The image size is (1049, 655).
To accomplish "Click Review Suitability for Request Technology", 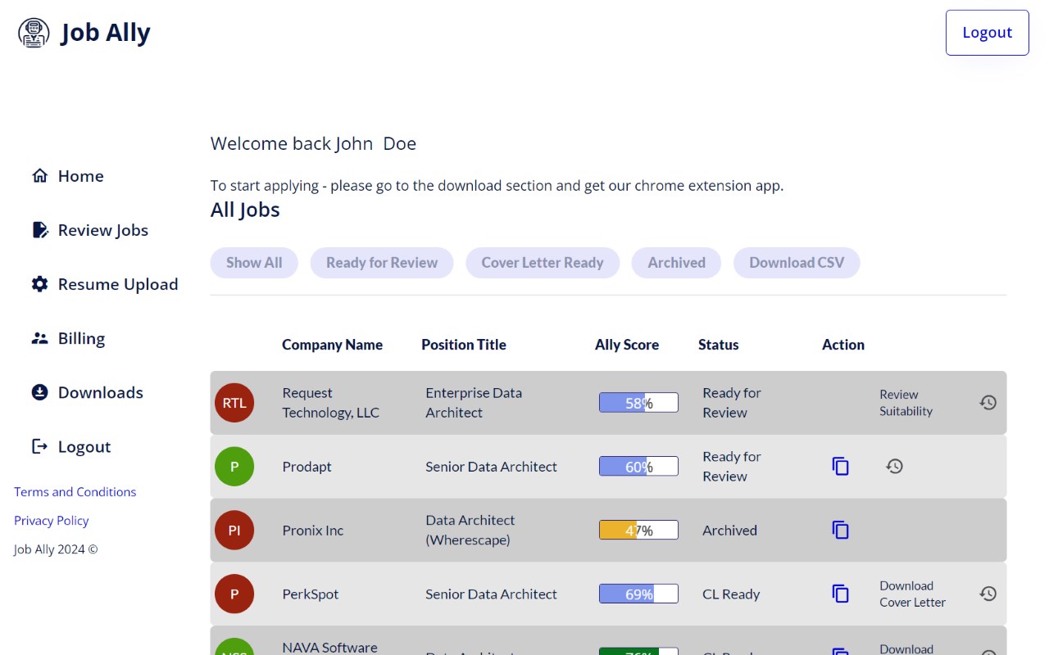I will 906,403.
